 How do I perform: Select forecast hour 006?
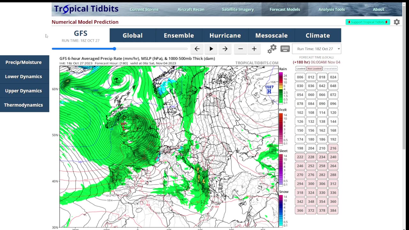pyautogui.click(x=300, y=77)
